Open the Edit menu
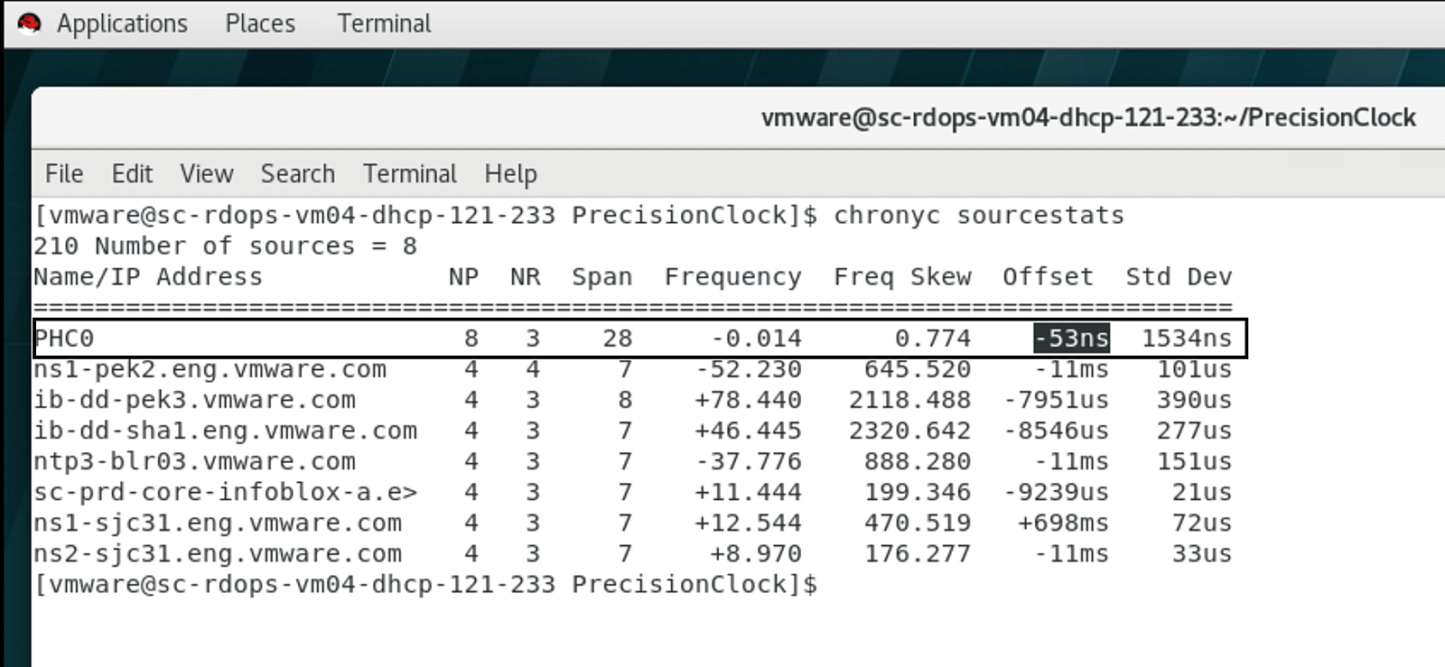The width and height of the screenshot is (1445, 667). pos(132,173)
